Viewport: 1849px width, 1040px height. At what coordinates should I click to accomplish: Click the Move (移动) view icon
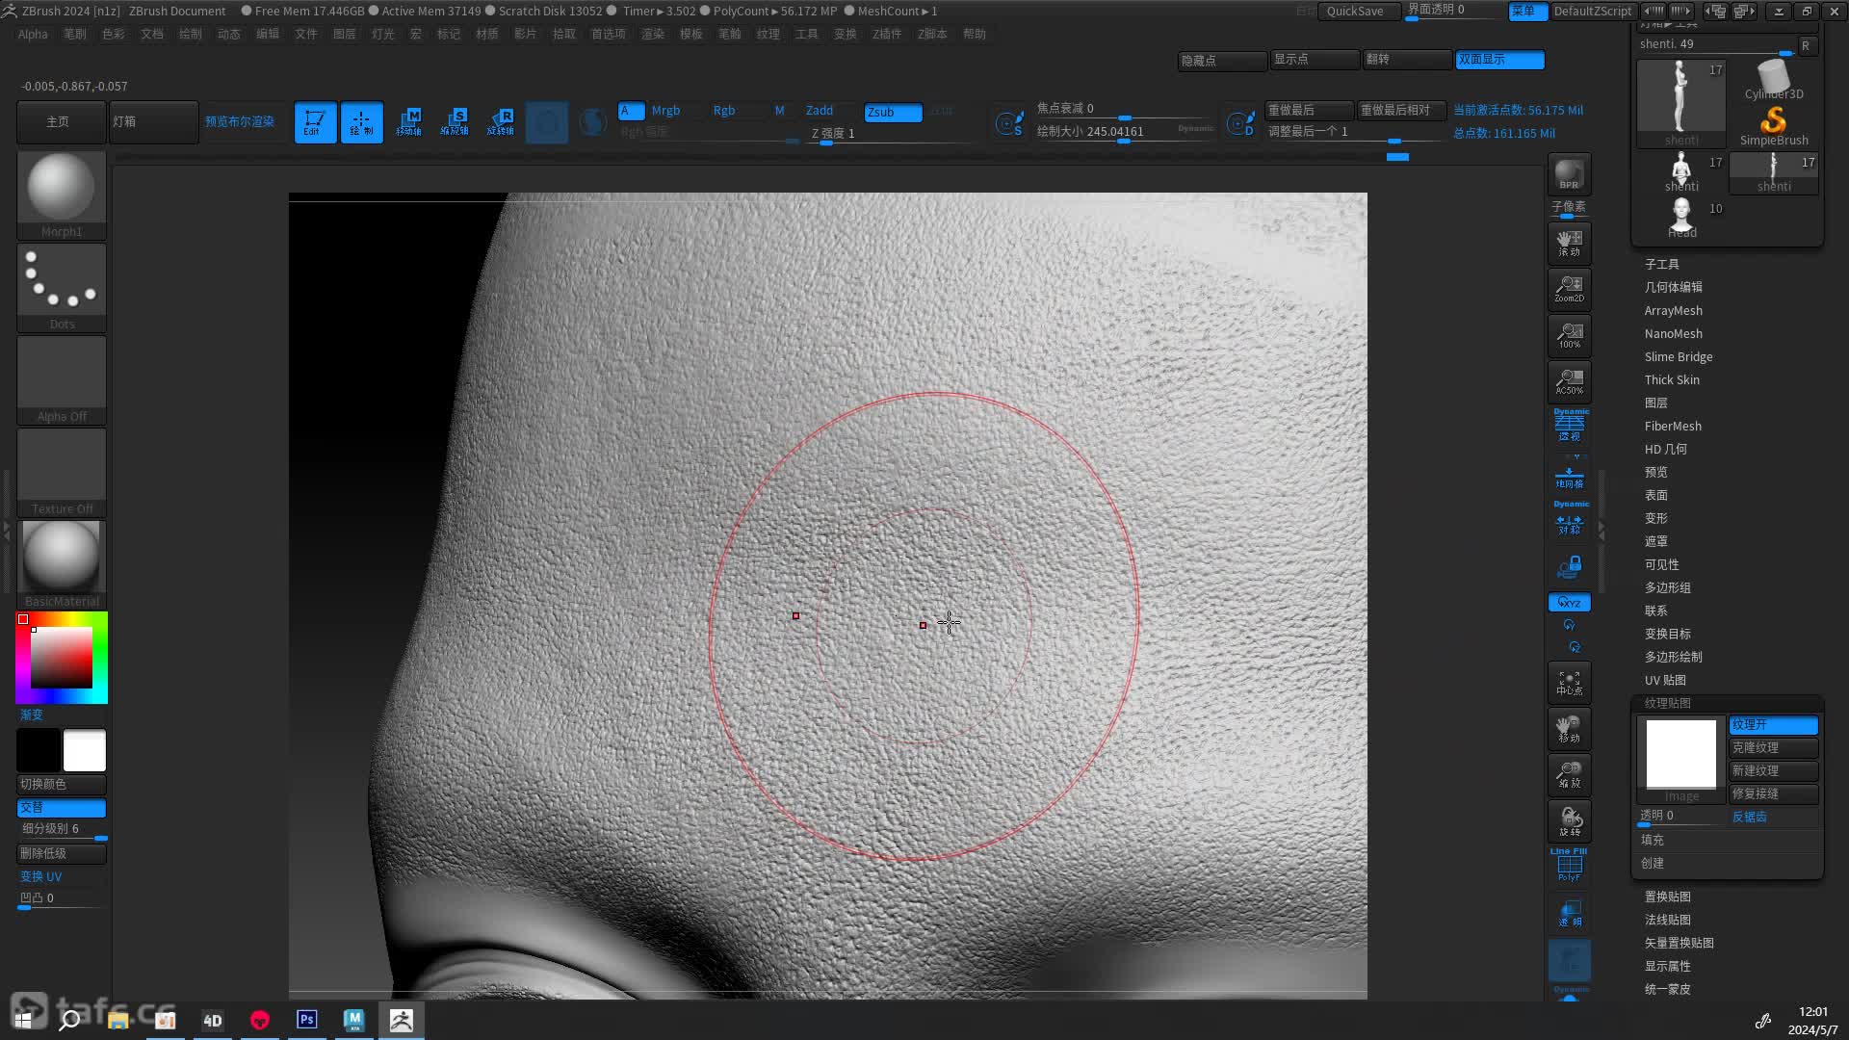tap(1569, 729)
